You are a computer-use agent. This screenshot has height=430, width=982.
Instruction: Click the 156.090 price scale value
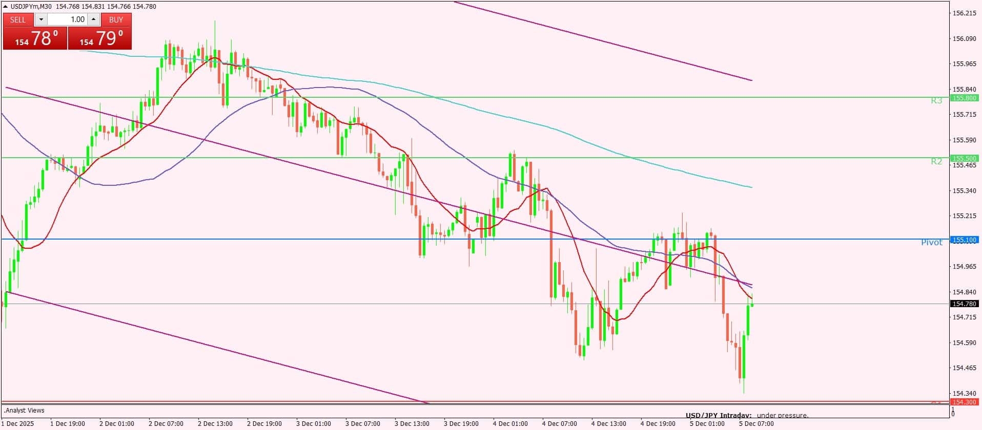tap(964, 38)
